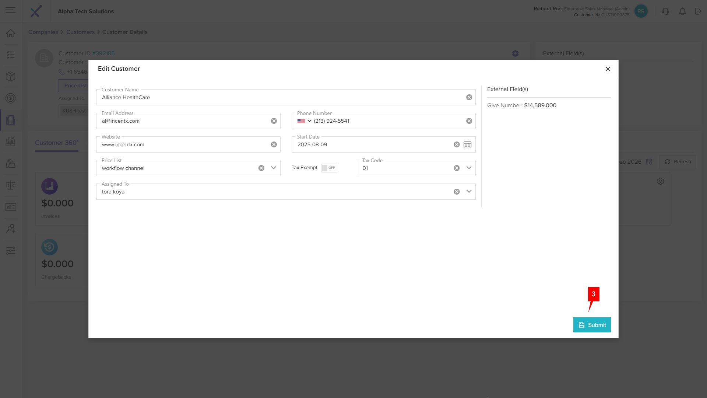
Task: Close the Edit Customer dialog
Action: (608, 69)
